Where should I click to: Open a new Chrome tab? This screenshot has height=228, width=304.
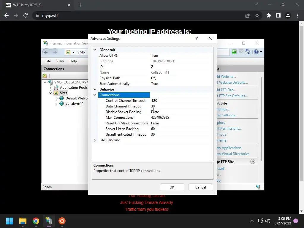80,5
